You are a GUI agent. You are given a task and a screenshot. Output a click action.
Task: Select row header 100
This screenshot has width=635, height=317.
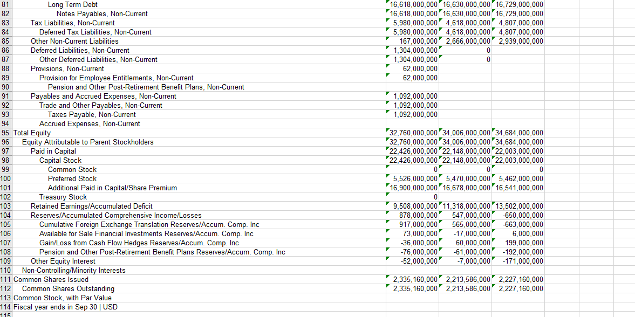[x=6, y=178]
